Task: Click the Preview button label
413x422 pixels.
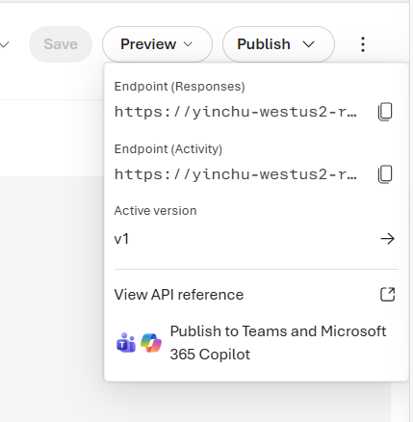Action: coord(148,44)
